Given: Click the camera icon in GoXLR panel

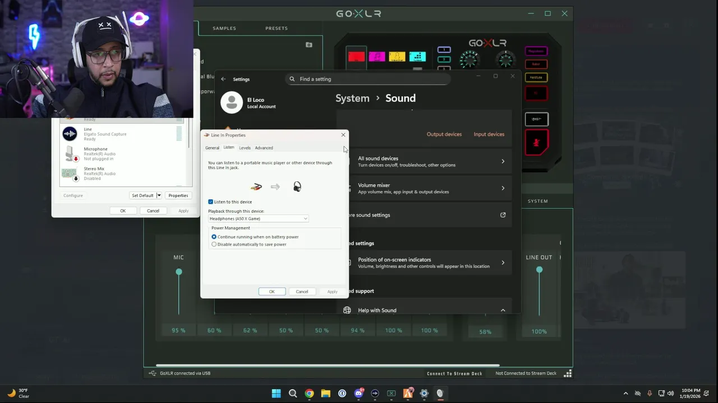Looking at the screenshot, I should (x=309, y=45).
